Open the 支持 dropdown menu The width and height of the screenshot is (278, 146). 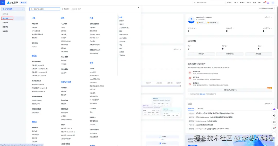(x=249, y=3)
